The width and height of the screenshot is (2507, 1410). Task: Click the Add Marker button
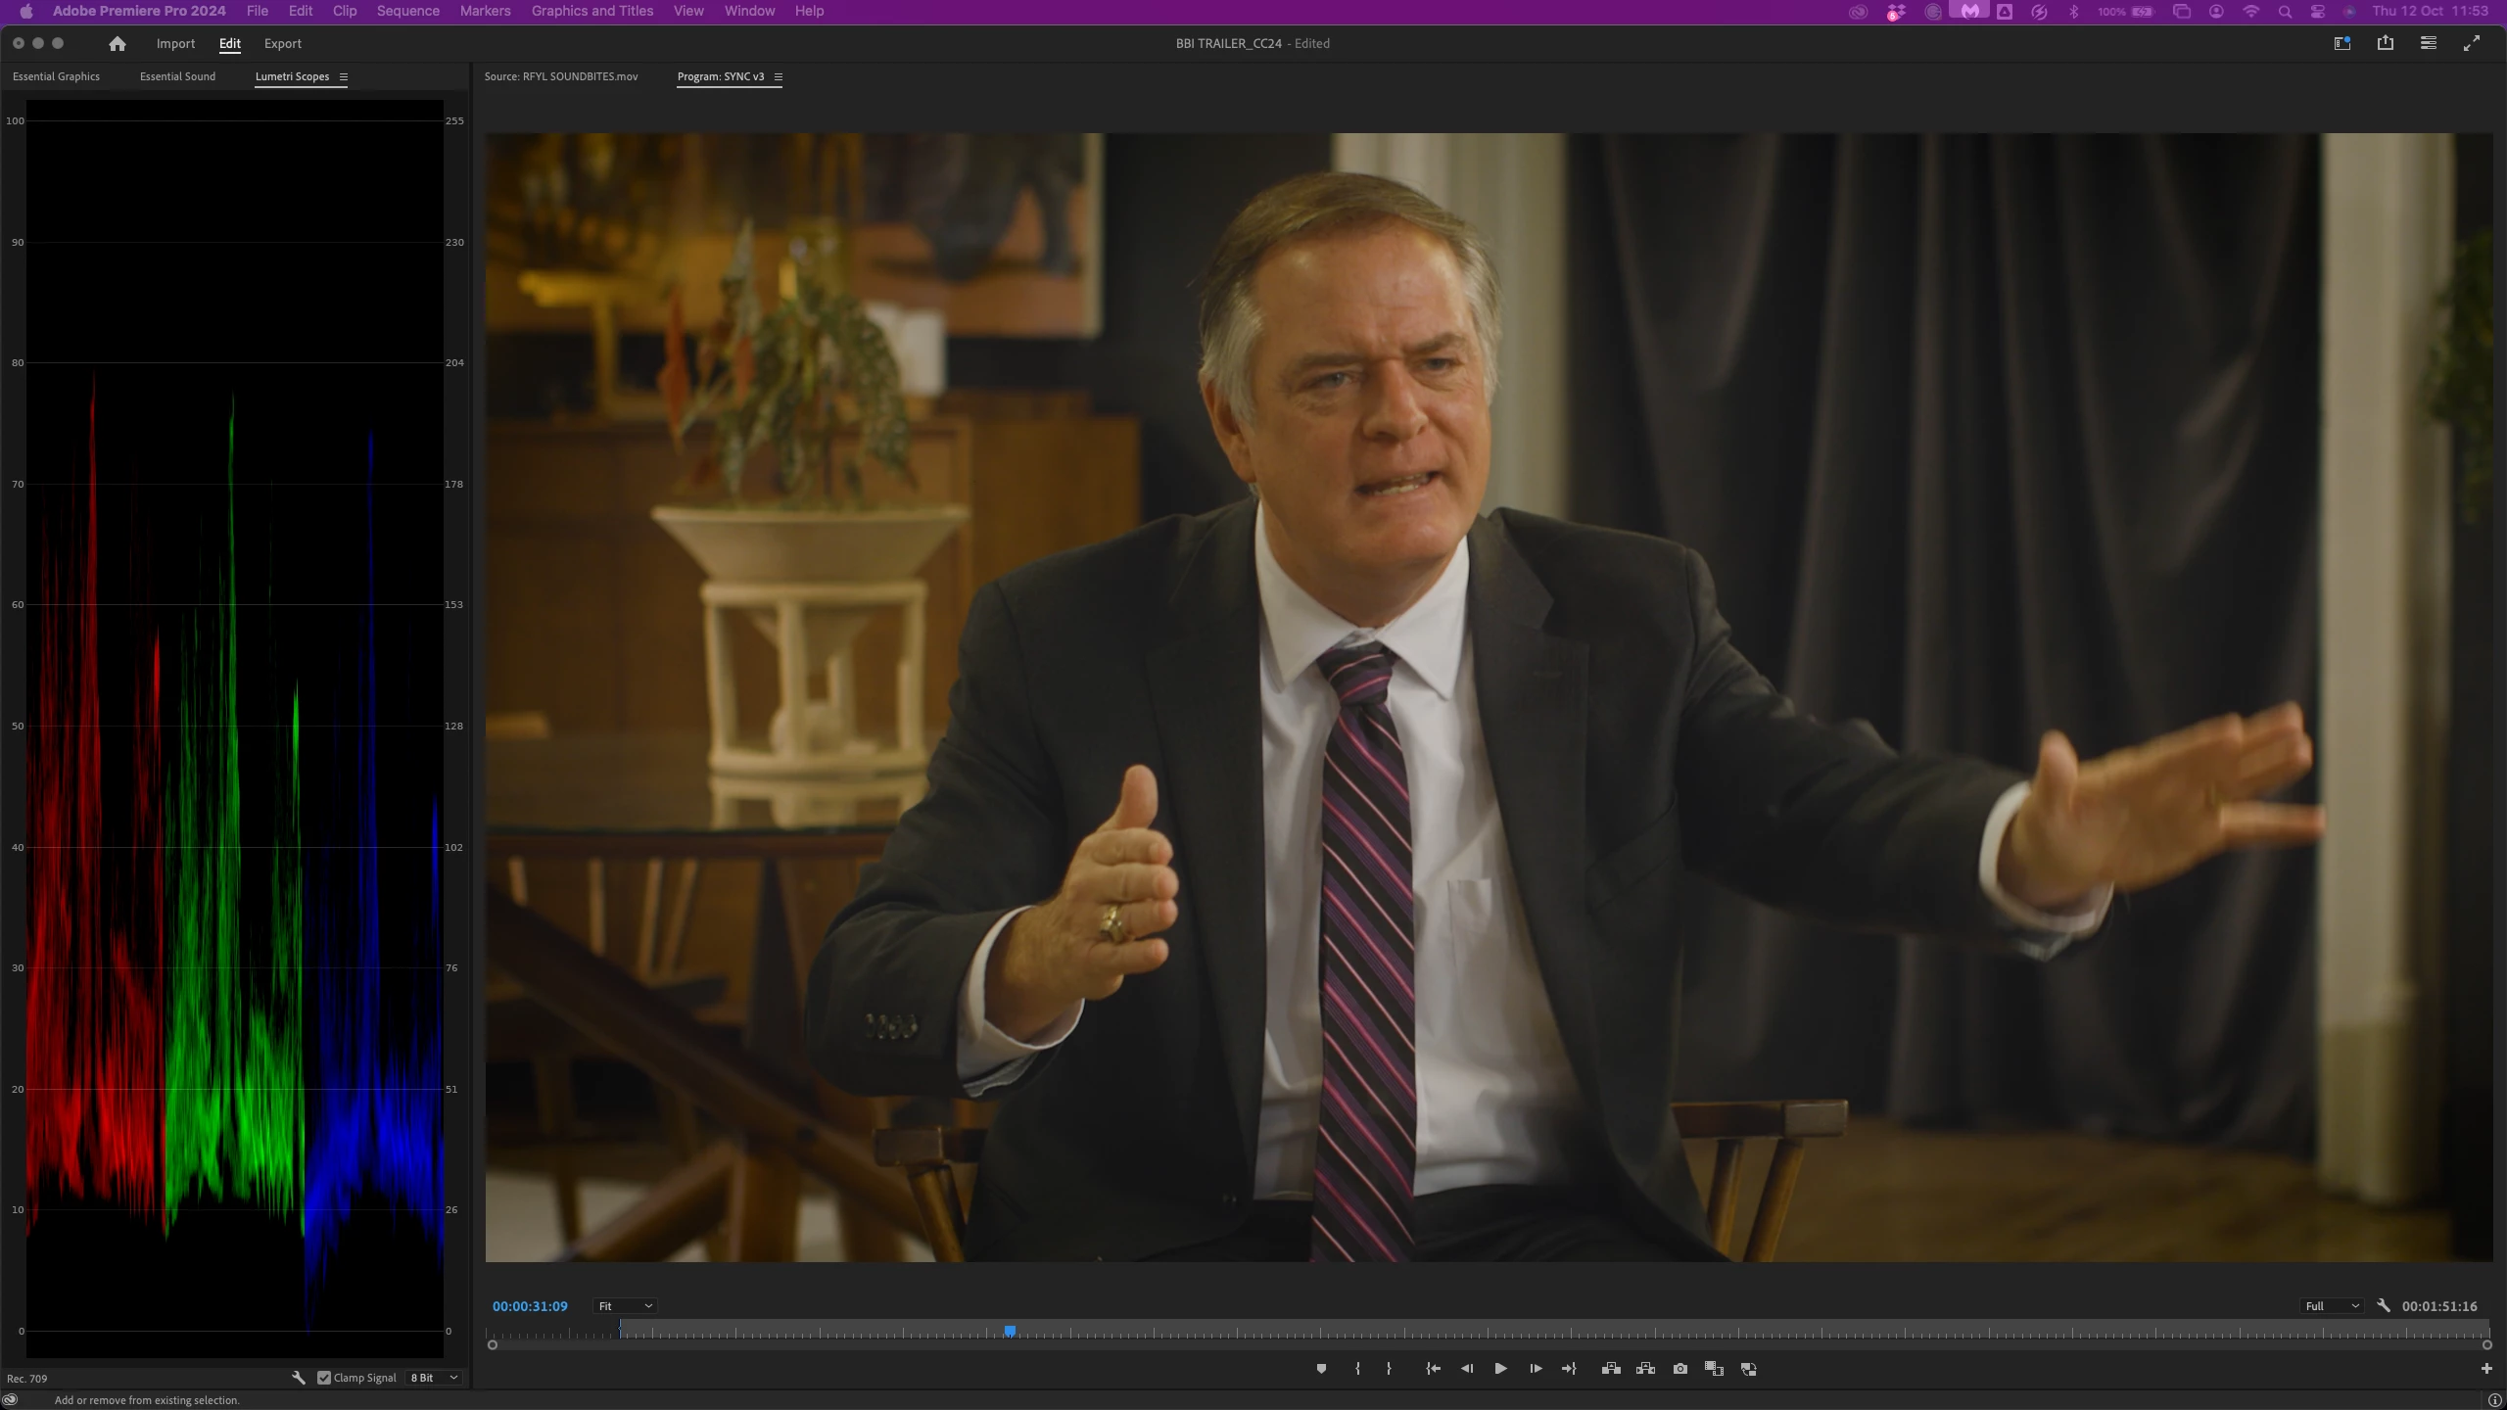[x=1321, y=1369]
